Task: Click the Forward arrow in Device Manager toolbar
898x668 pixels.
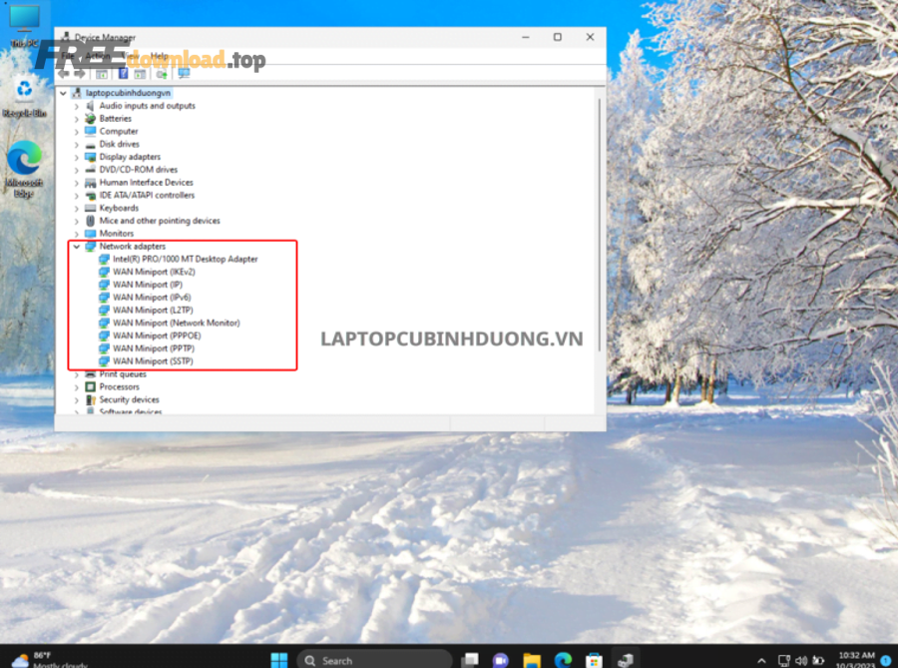Action: (80, 74)
